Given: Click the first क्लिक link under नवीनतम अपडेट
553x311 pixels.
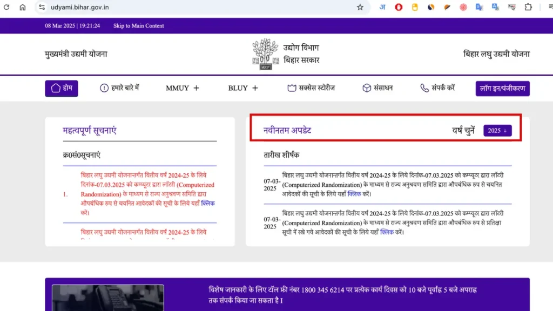Looking at the screenshot, I should [x=354, y=193].
